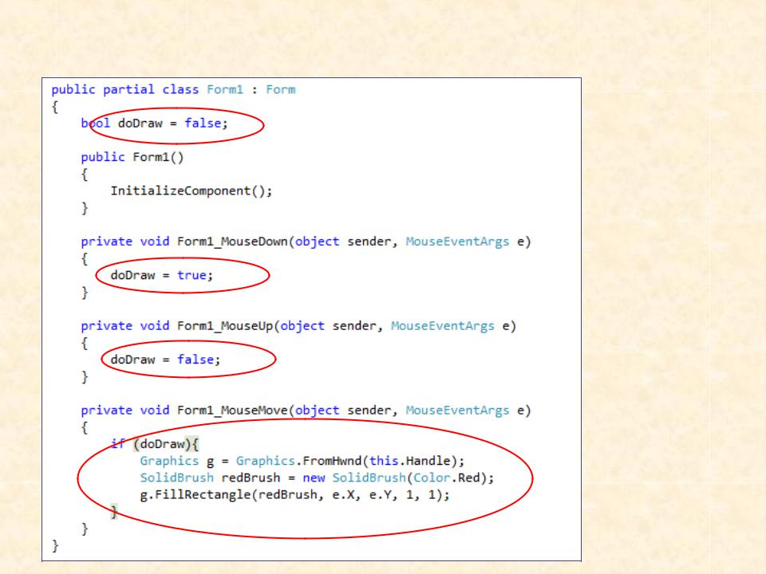Click the 'public Form1()' constructor line

[132, 157]
